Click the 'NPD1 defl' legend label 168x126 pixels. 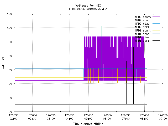click(142, 41)
